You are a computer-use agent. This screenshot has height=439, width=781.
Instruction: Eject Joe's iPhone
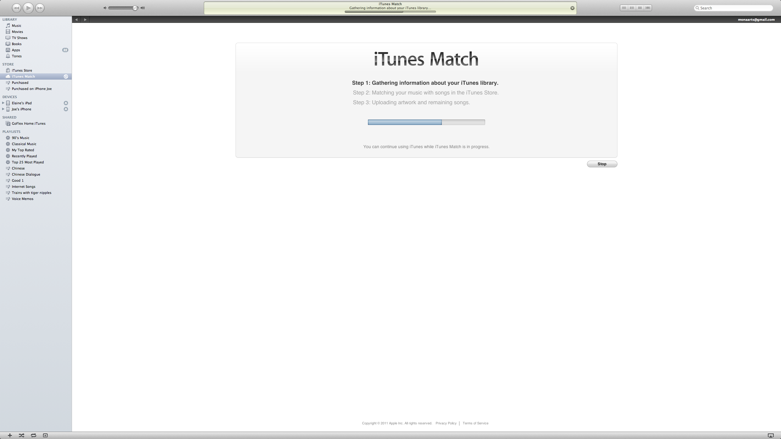(x=66, y=109)
